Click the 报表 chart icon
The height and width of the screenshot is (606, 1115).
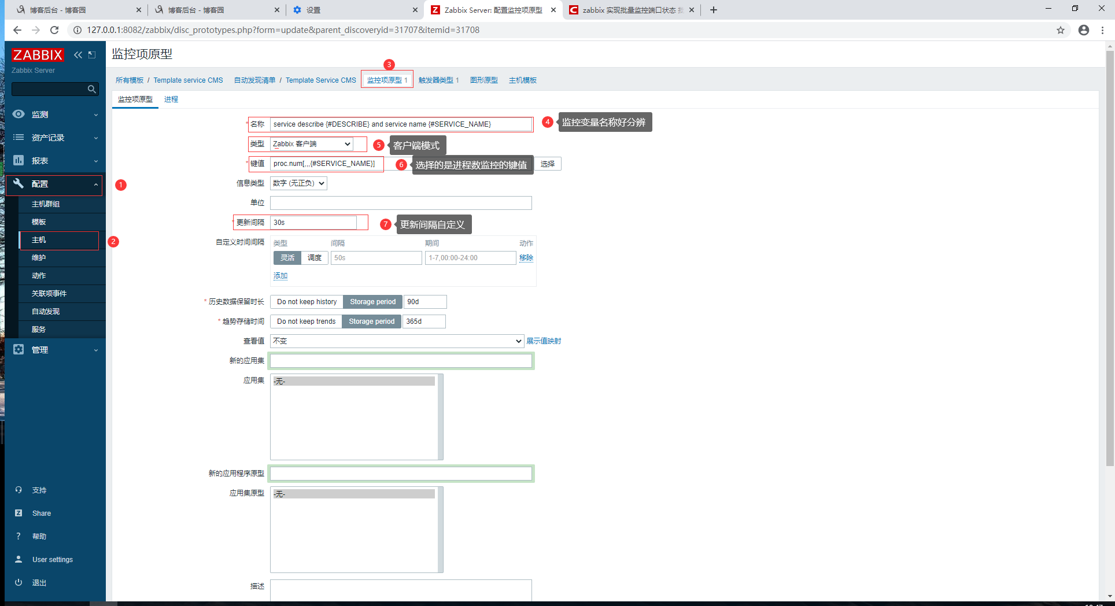tap(19, 161)
